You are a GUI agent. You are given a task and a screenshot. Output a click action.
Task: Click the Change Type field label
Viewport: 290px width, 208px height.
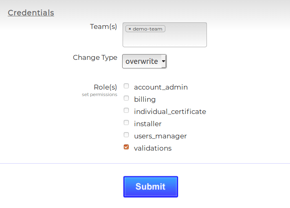[x=95, y=57]
